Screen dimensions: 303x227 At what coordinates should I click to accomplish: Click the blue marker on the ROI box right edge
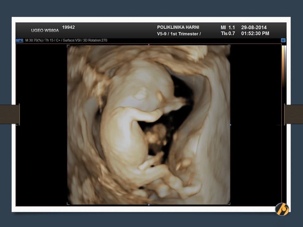(x=230, y=125)
